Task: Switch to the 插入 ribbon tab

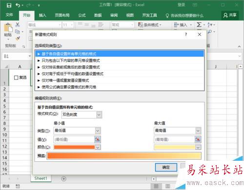Action: pyautogui.click(x=42, y=16)
